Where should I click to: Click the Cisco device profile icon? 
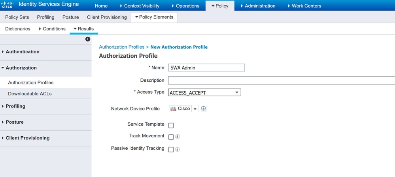[x=173, y=109]
